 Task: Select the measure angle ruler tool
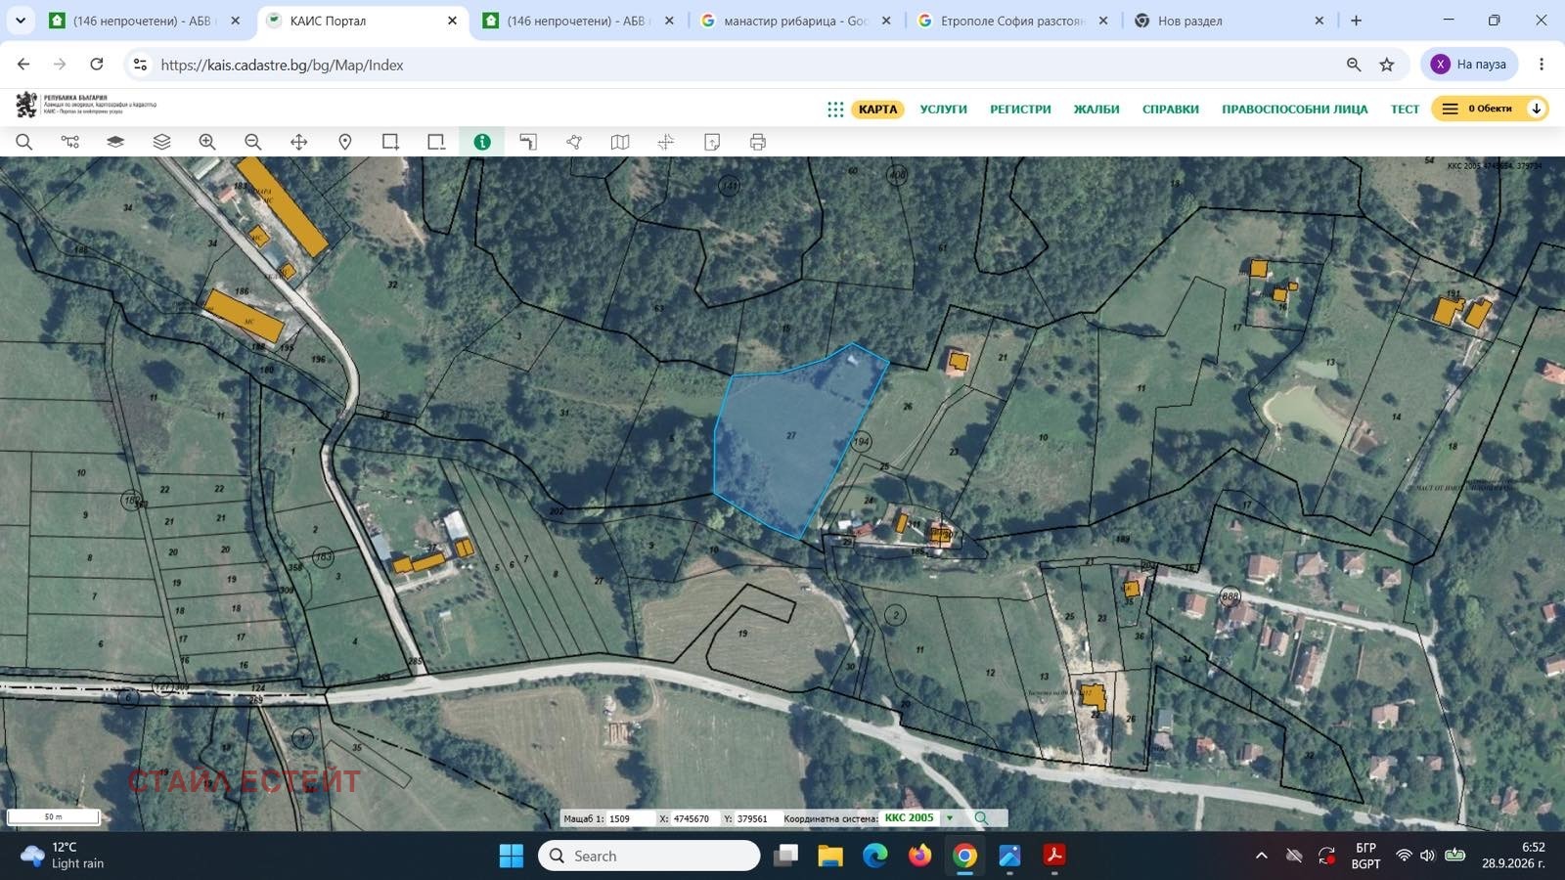(x=528, y=142)
